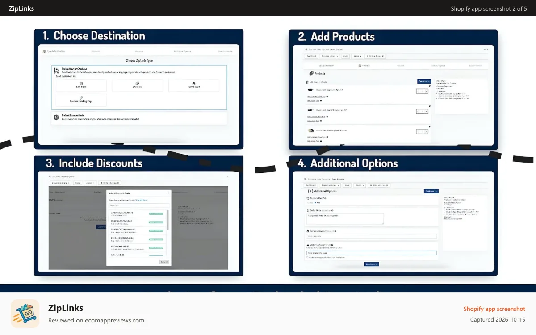This screenshot has height=335, width=536.
Task: Click Dashboard button in Add Products panel
Action: (x=311, y=56)
